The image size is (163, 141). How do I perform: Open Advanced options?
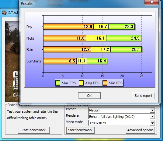point(140,130)
